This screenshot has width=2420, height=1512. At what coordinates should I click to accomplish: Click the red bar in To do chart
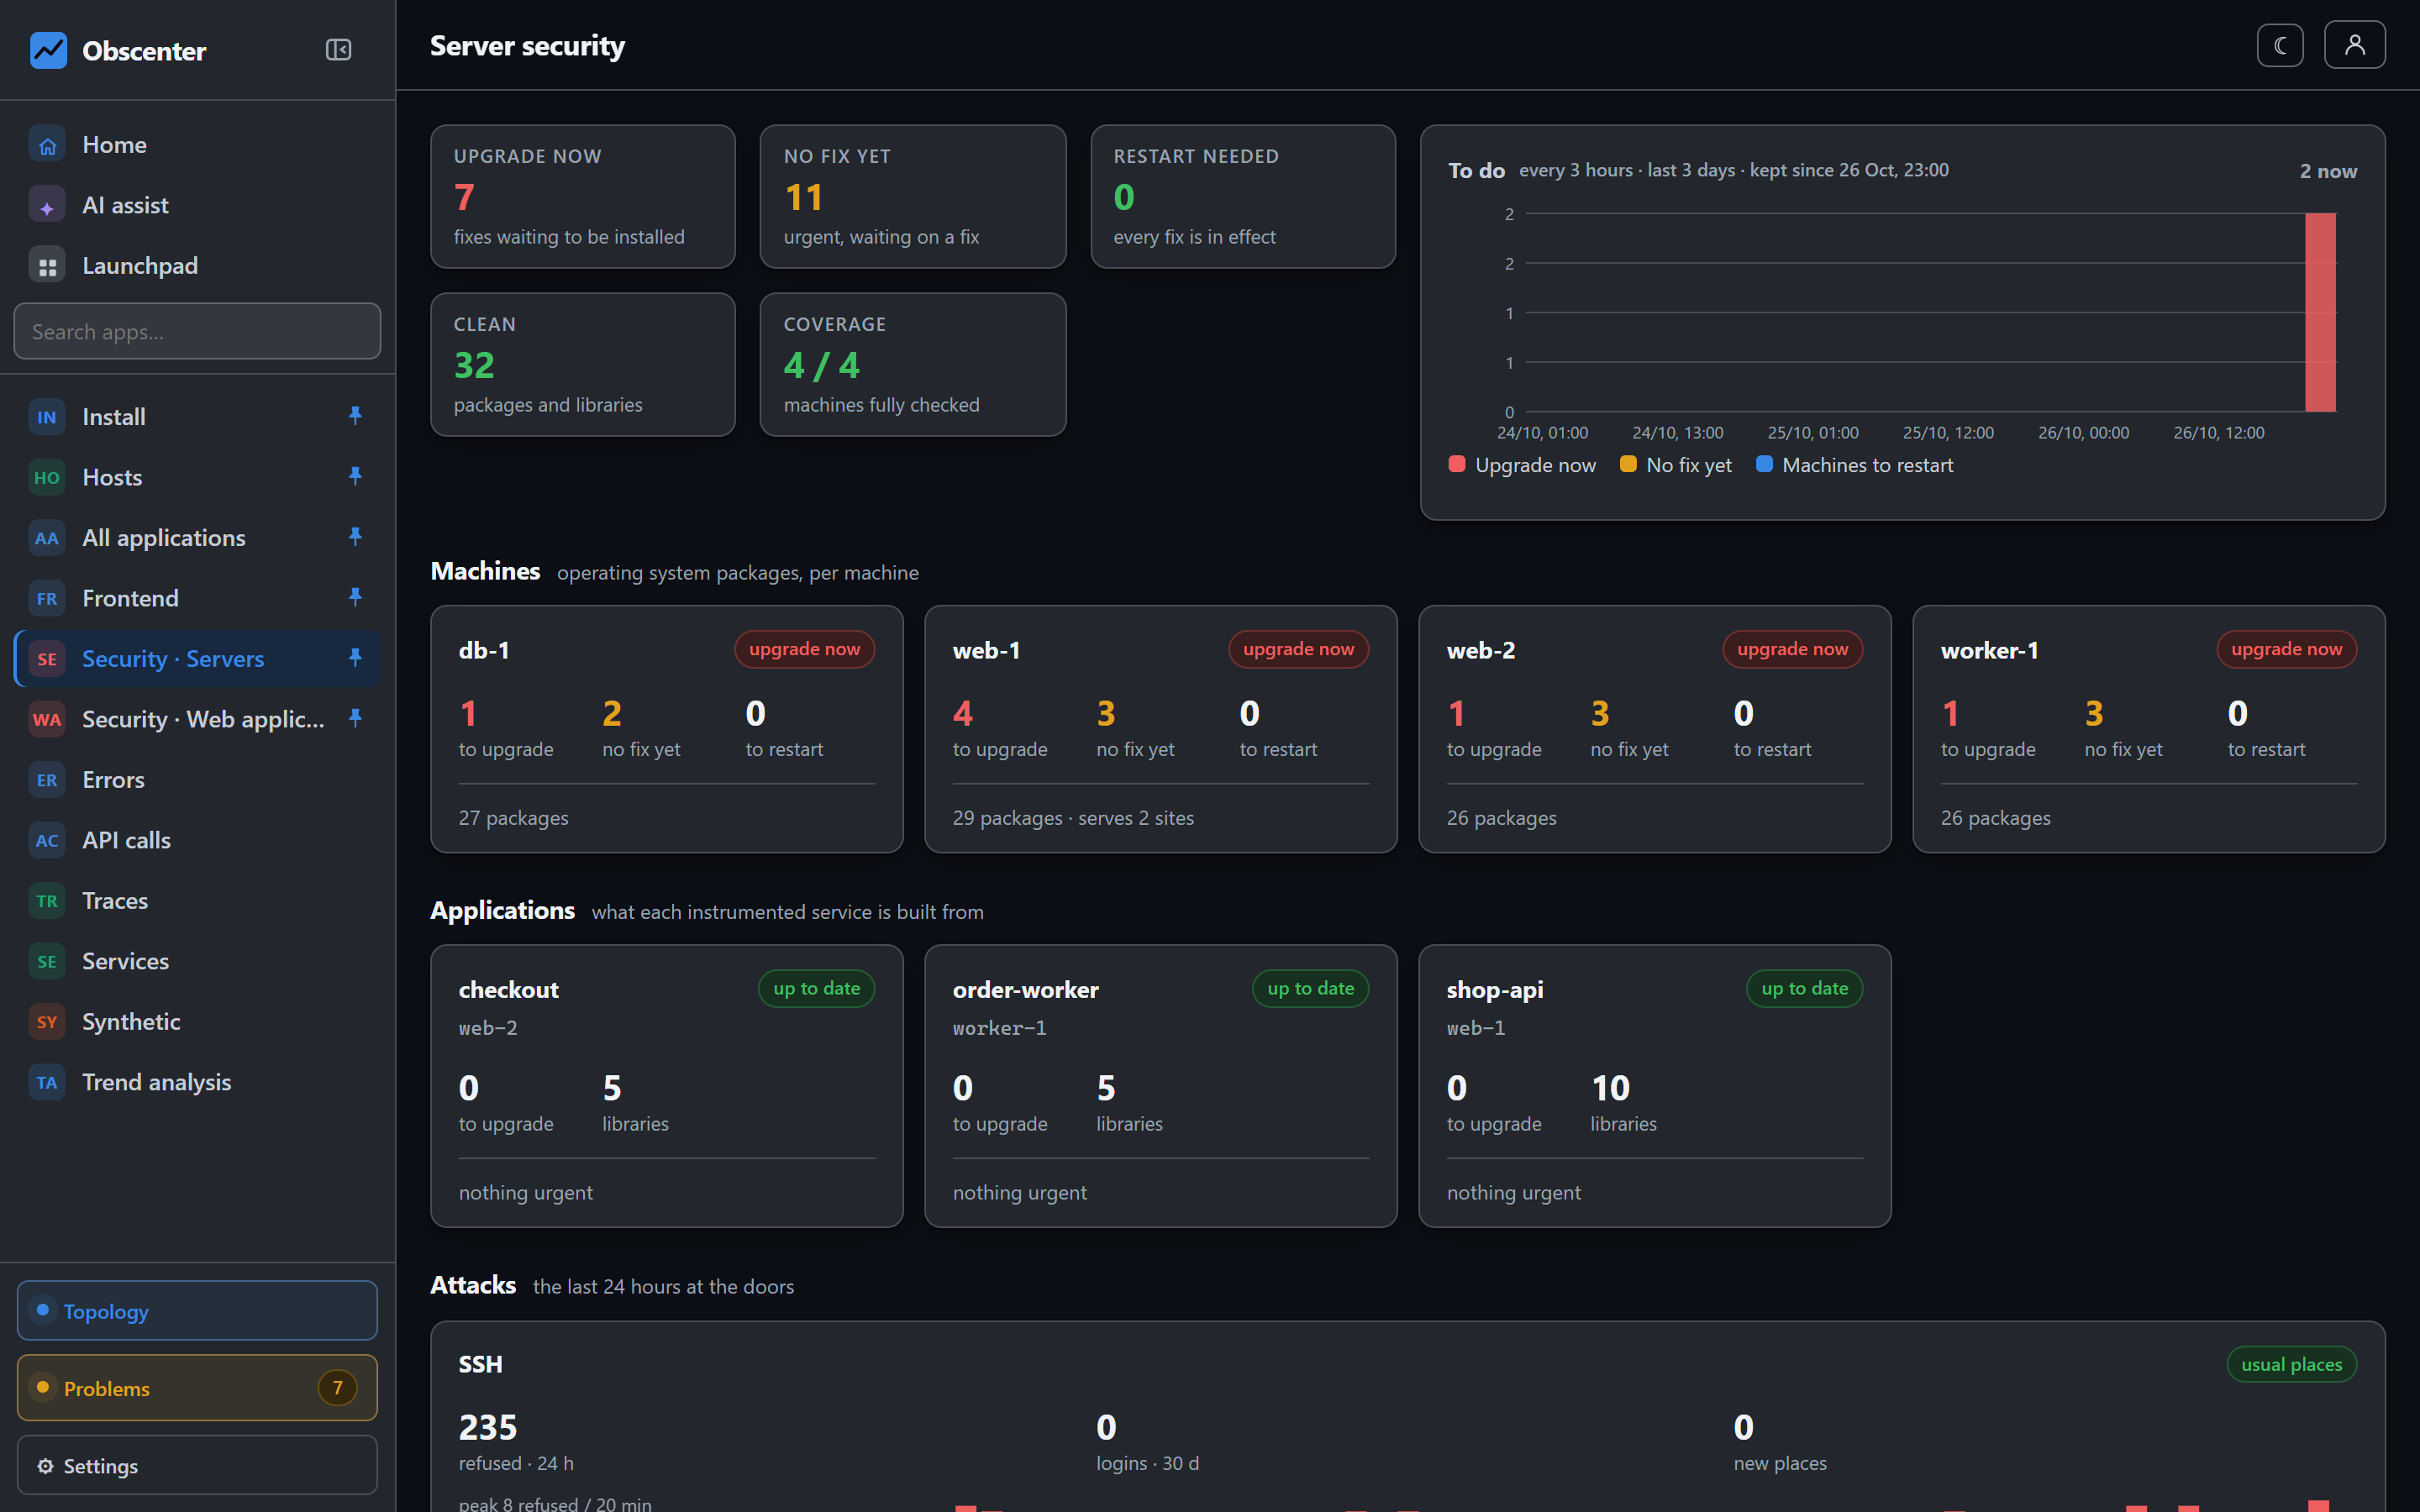coord(2320,312)
